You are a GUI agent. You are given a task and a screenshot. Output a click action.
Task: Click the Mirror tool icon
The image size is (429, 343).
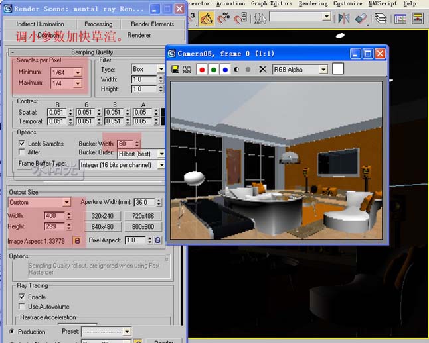[344, 19]
